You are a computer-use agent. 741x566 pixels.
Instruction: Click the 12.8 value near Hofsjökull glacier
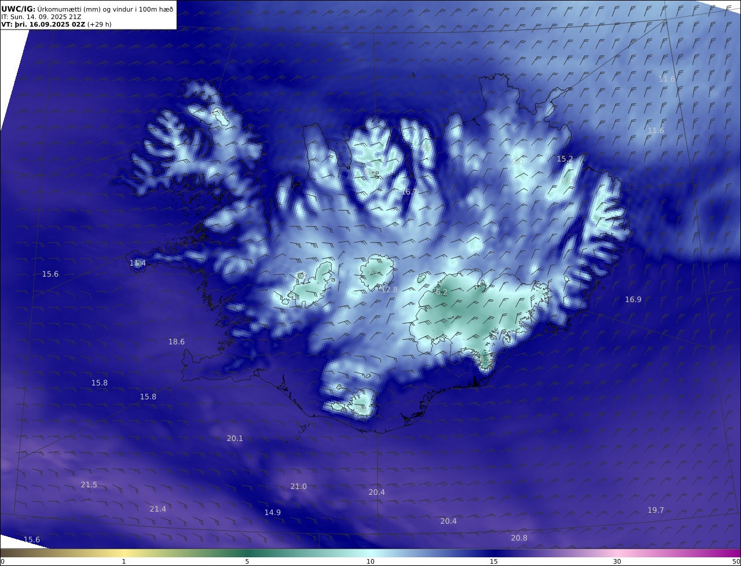tap(390, 289)
